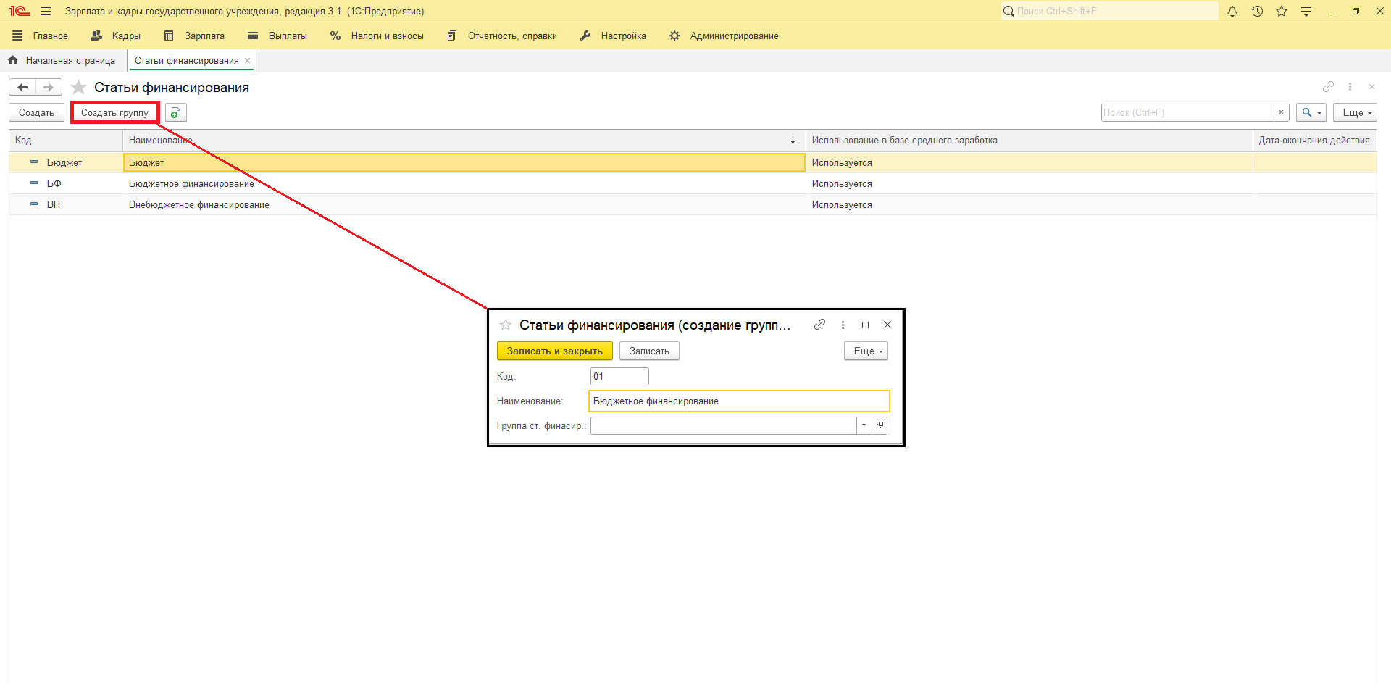1391x684 pixels.
Task: Open notifications bell icon
Action: tap(1232, 12)
